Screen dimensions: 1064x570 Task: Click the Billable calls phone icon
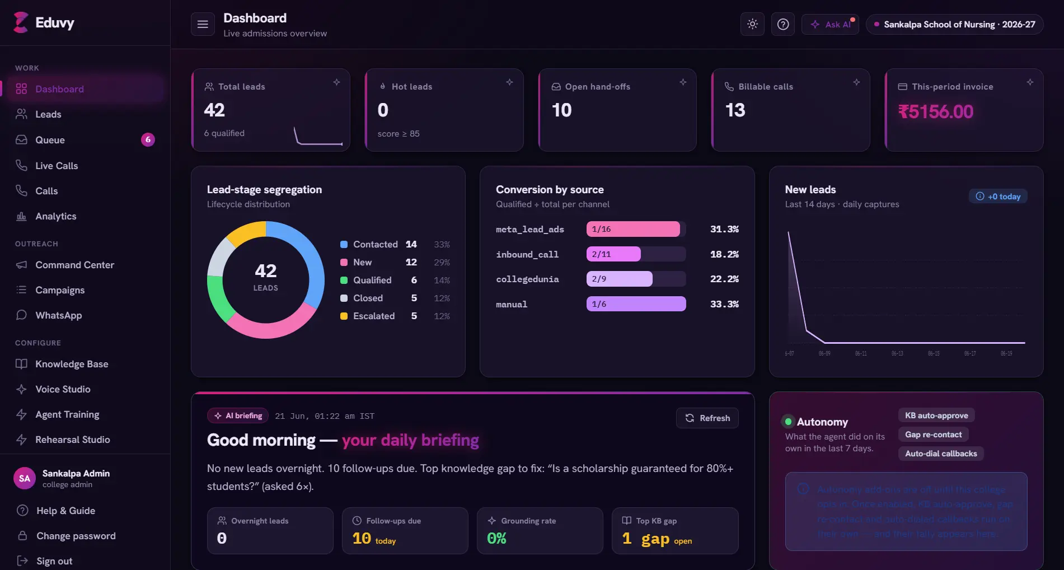(x=729, y=87)
